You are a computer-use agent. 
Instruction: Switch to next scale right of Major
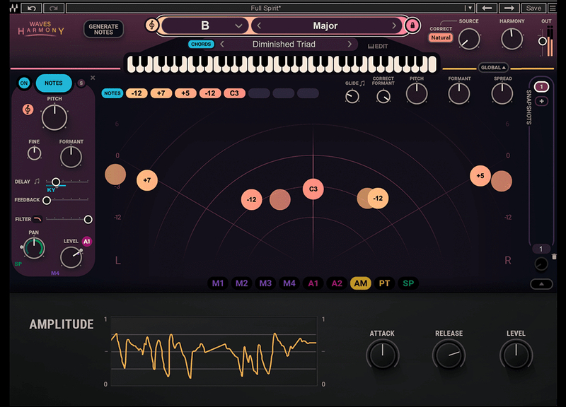pyautogui.click(x=394, y=25)
